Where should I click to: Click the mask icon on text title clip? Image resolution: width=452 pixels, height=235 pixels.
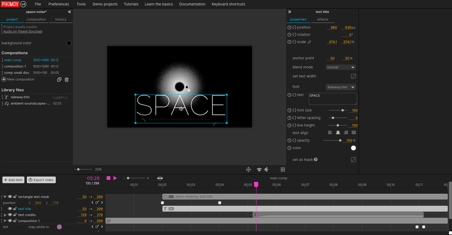(x=171, y=209)
